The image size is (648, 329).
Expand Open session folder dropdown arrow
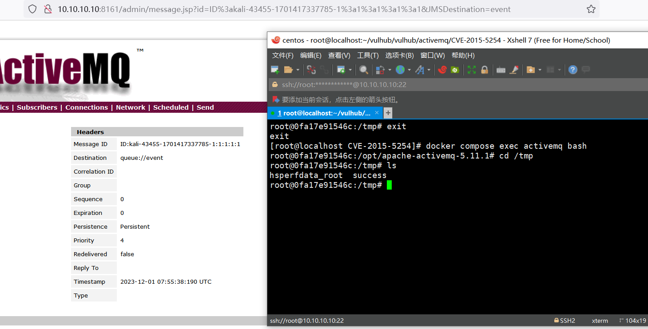tap(298, 70)
